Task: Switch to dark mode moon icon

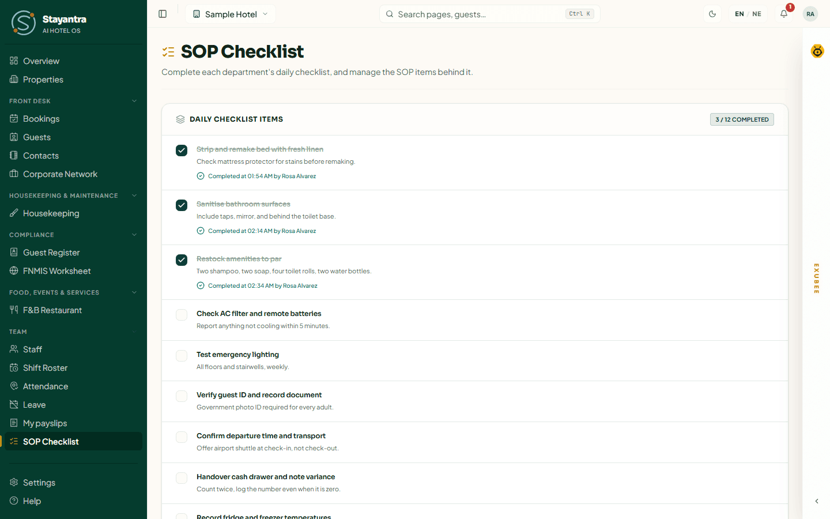Action: pyautogui.click(x=712, y=14)
